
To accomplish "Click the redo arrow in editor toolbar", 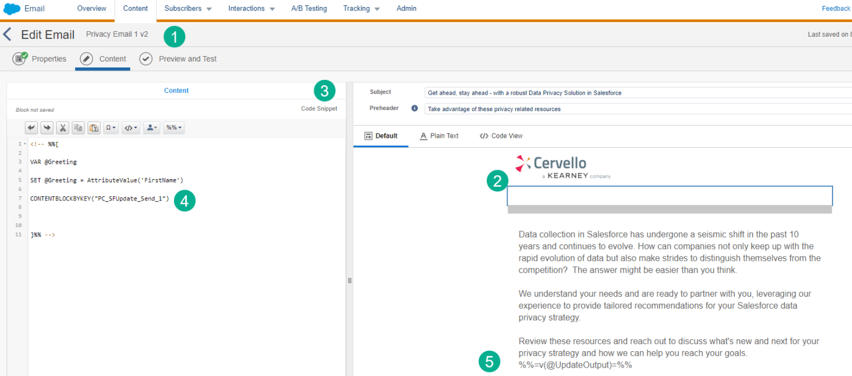I will [47, 128].
